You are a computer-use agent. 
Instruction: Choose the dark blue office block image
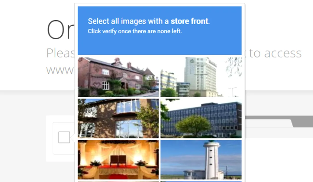point(201,118)
